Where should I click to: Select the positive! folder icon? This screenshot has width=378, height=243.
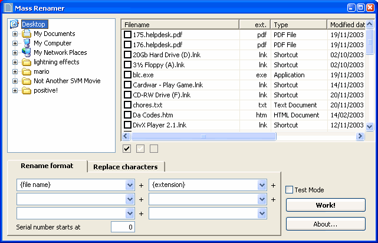[x=26, y=90]
